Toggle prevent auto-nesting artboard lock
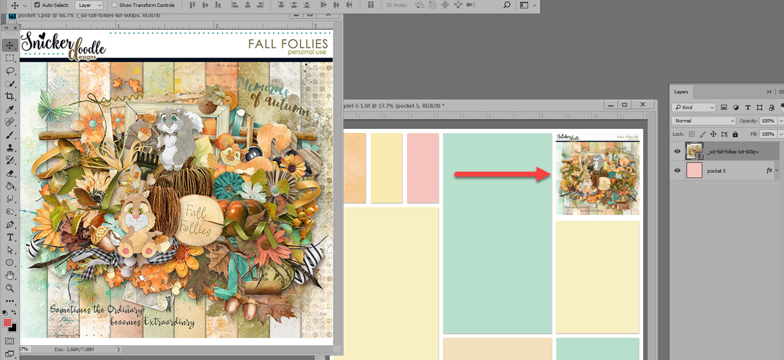 coord(724,134)
